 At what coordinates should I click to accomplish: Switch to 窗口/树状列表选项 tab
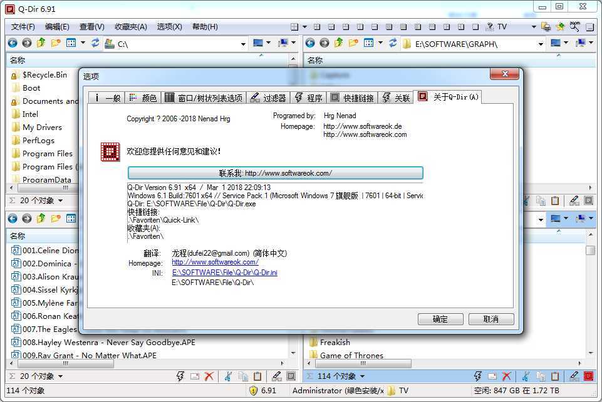coord(204,98)
